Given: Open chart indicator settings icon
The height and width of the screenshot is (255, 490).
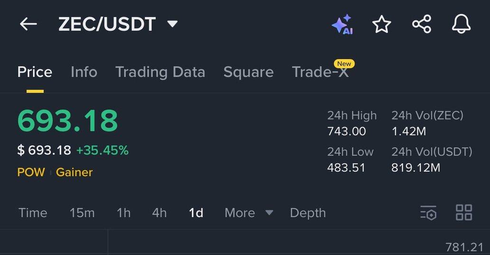Looking at the screenshot, I should point(428,213).
